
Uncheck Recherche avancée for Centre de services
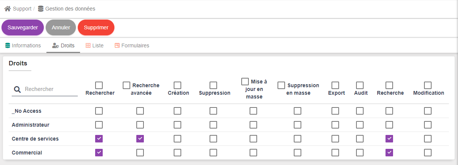click(140, 139)
